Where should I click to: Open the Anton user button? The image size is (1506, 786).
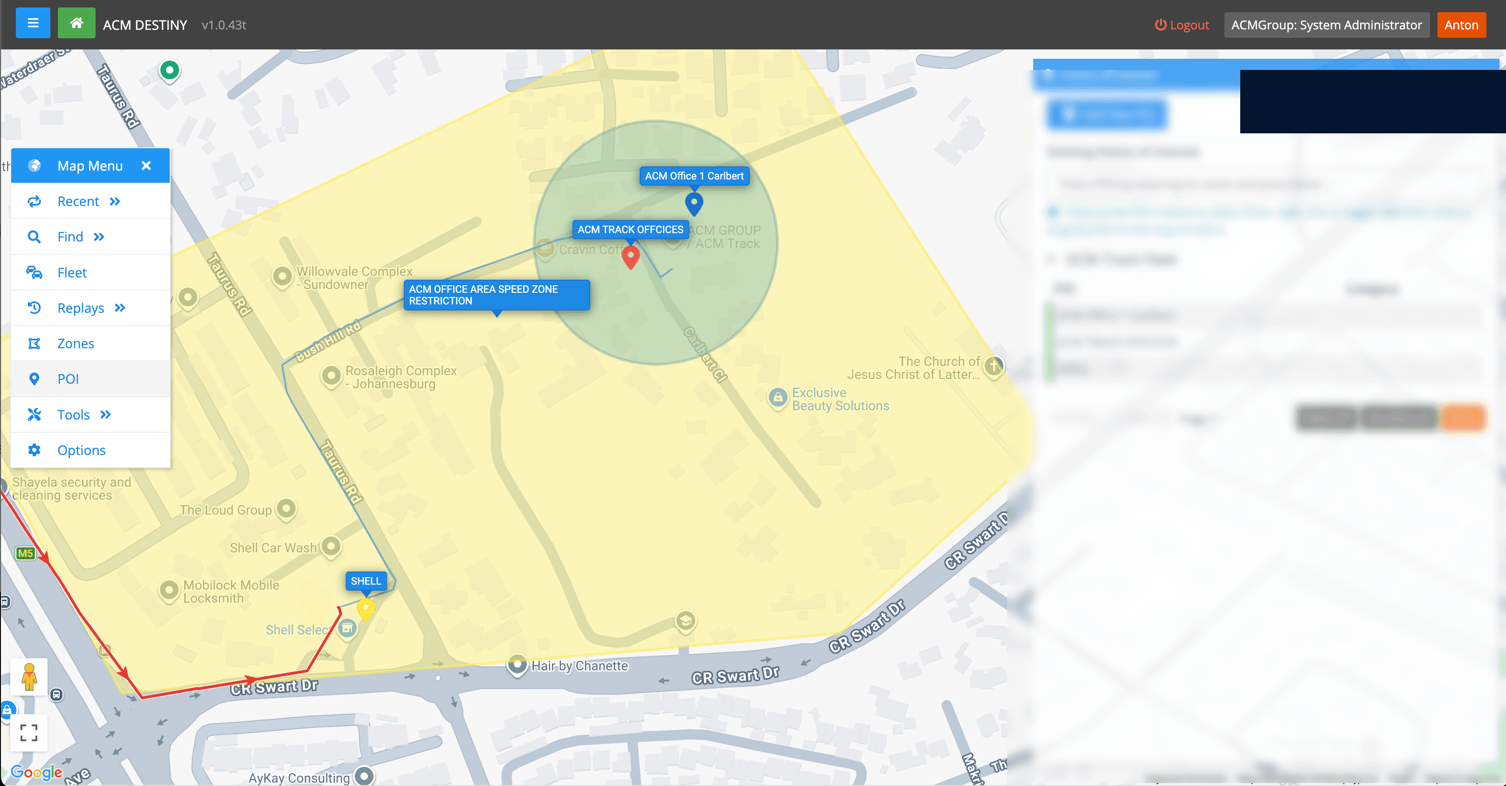[x=1461, y=25]
